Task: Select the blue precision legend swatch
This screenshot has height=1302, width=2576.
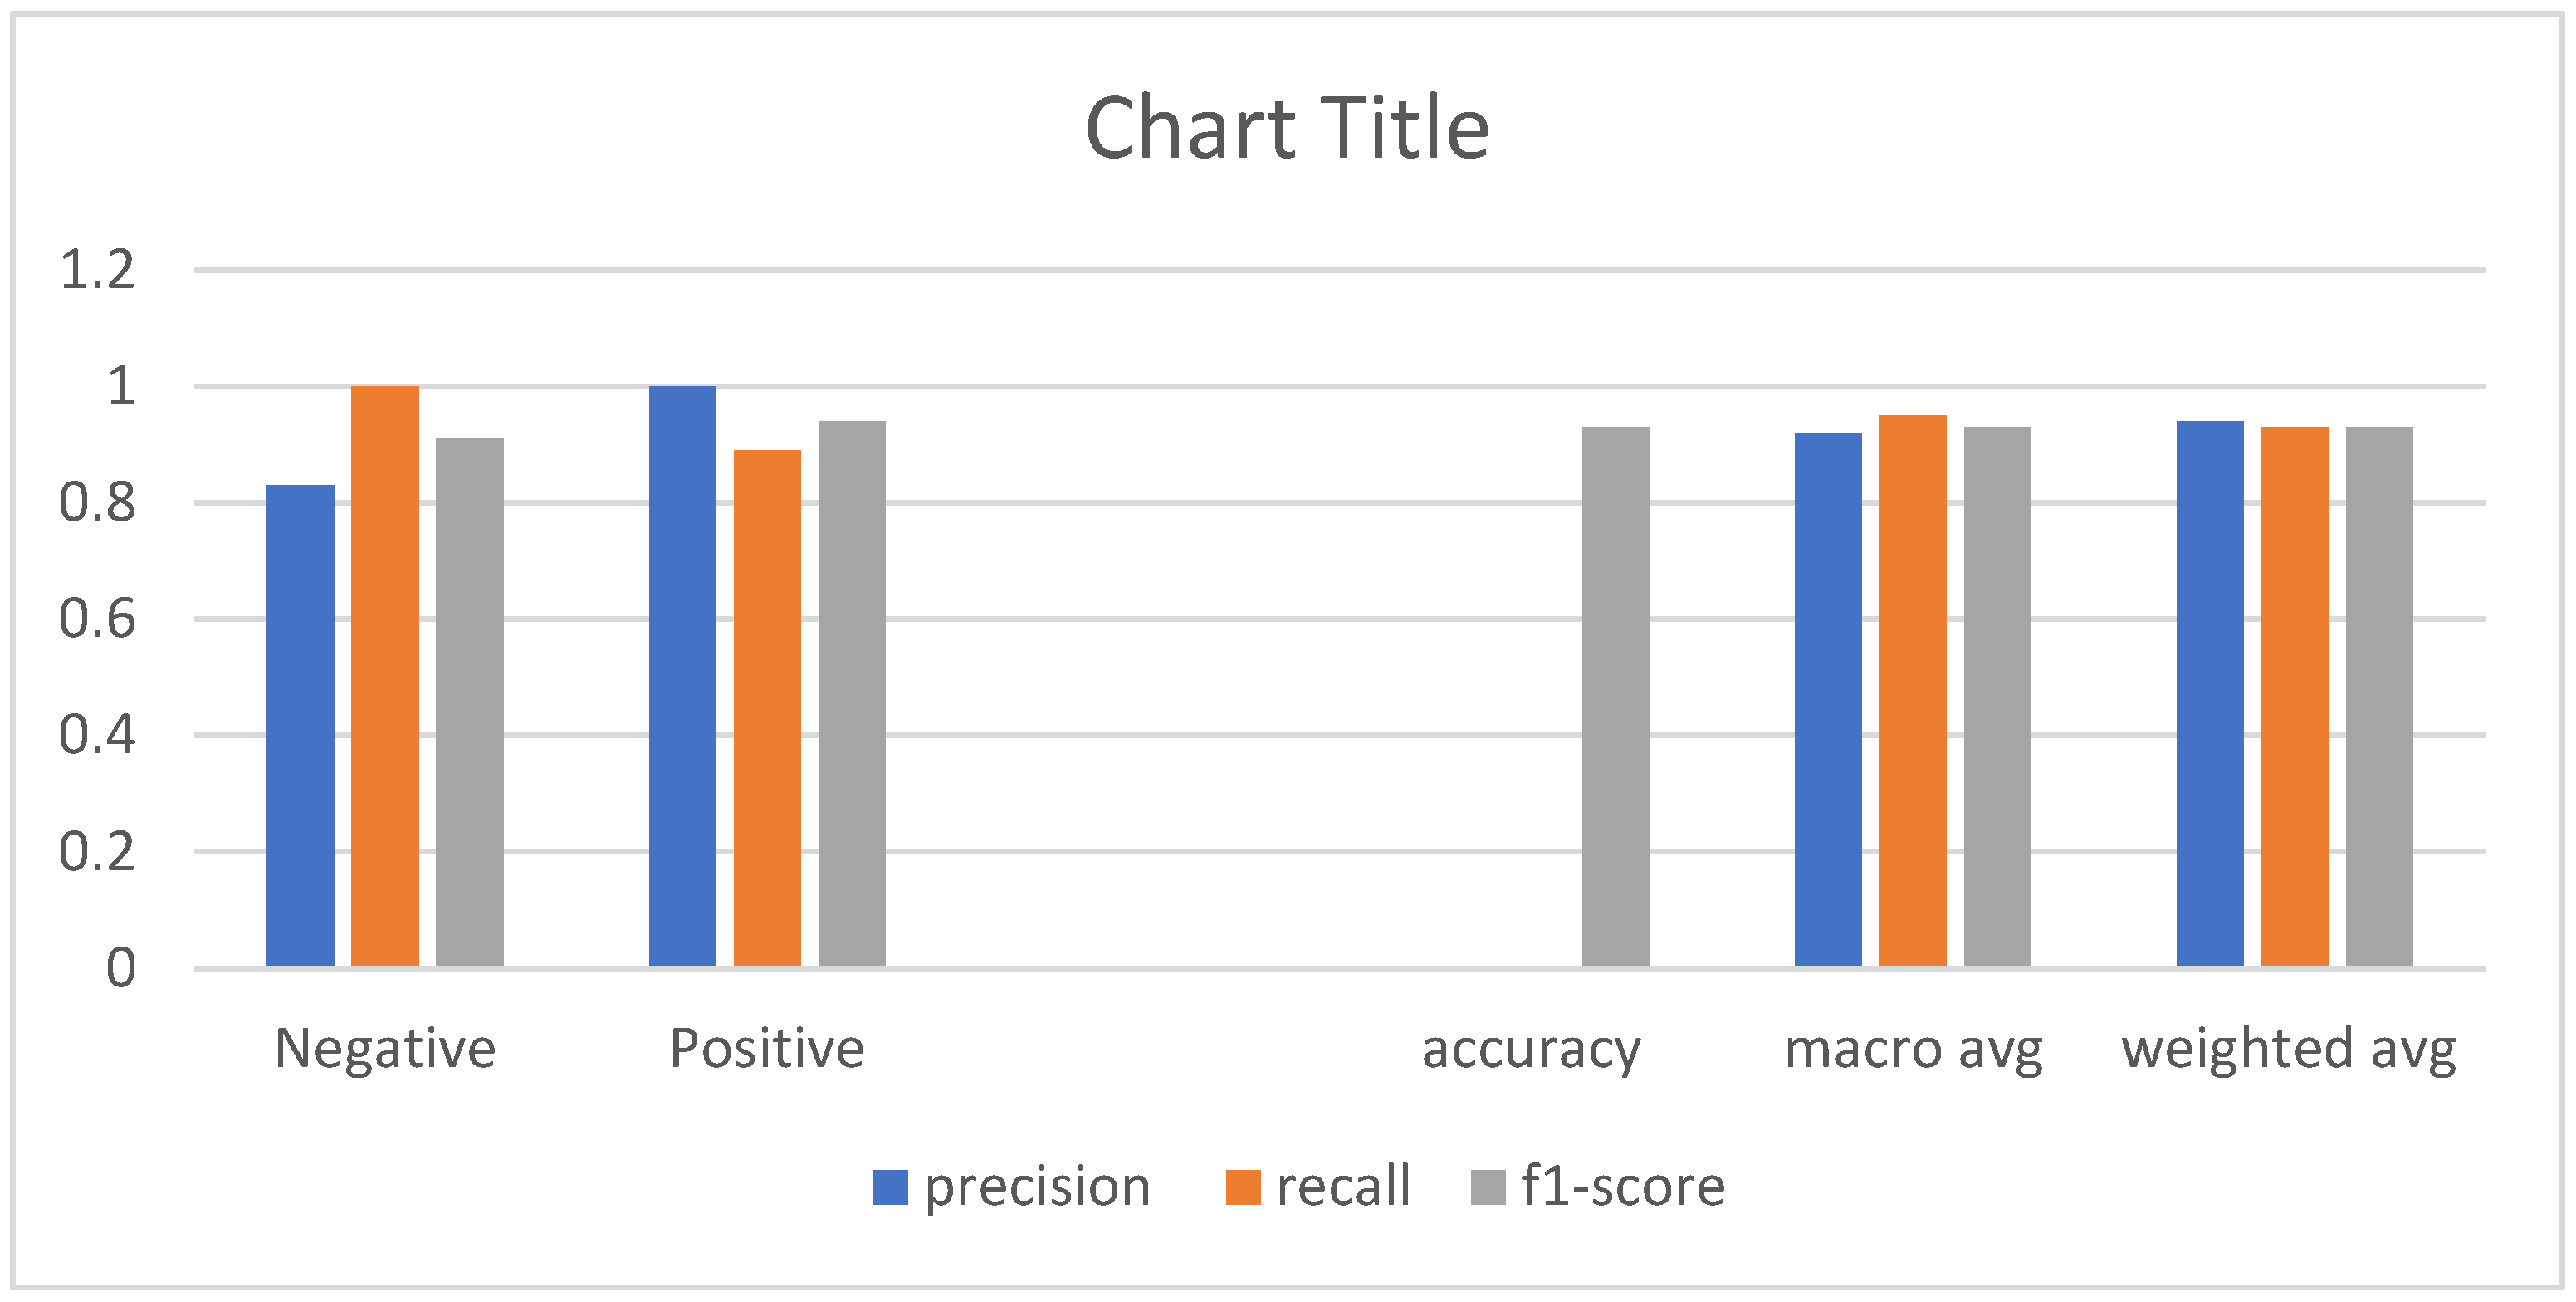Action: [890, 1187]
